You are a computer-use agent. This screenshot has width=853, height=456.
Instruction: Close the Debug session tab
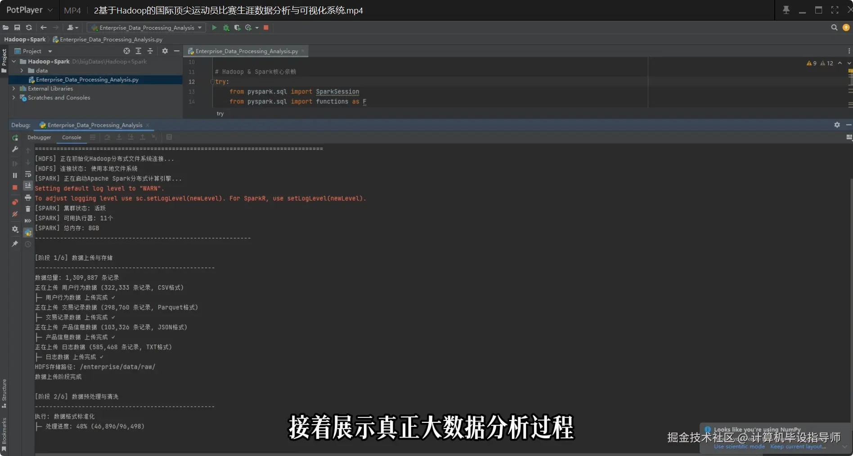(x=148, y=125)
